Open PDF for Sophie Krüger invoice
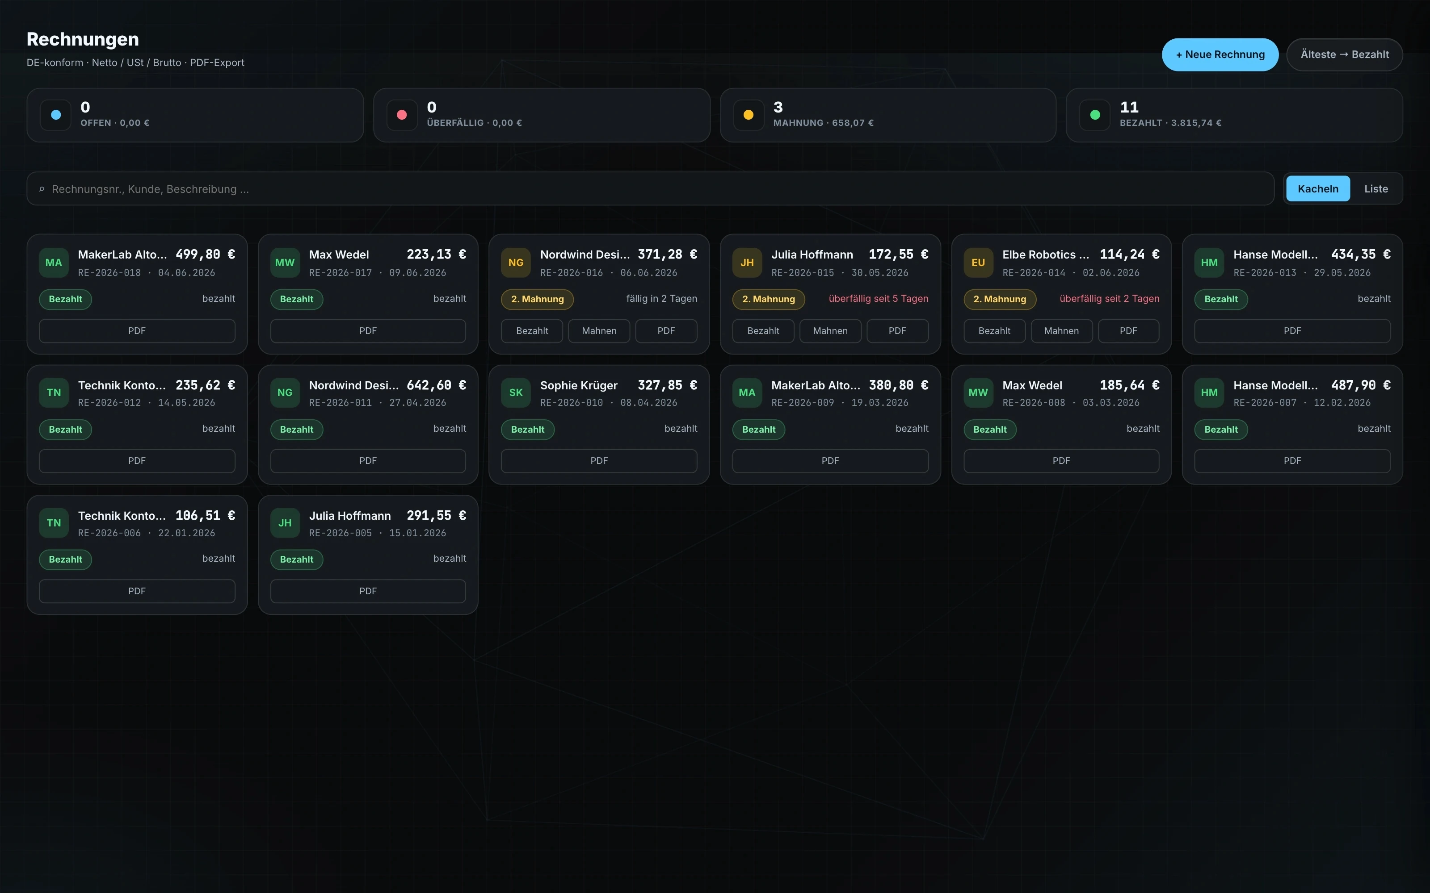Image resolution: width=1430 pixels, height=893 pixels. 599,461
